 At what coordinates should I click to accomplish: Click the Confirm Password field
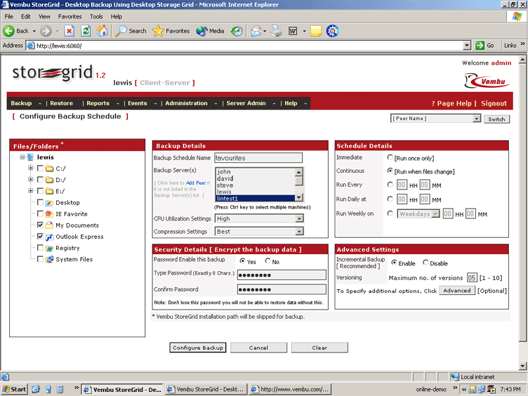[x=282, y=289]
